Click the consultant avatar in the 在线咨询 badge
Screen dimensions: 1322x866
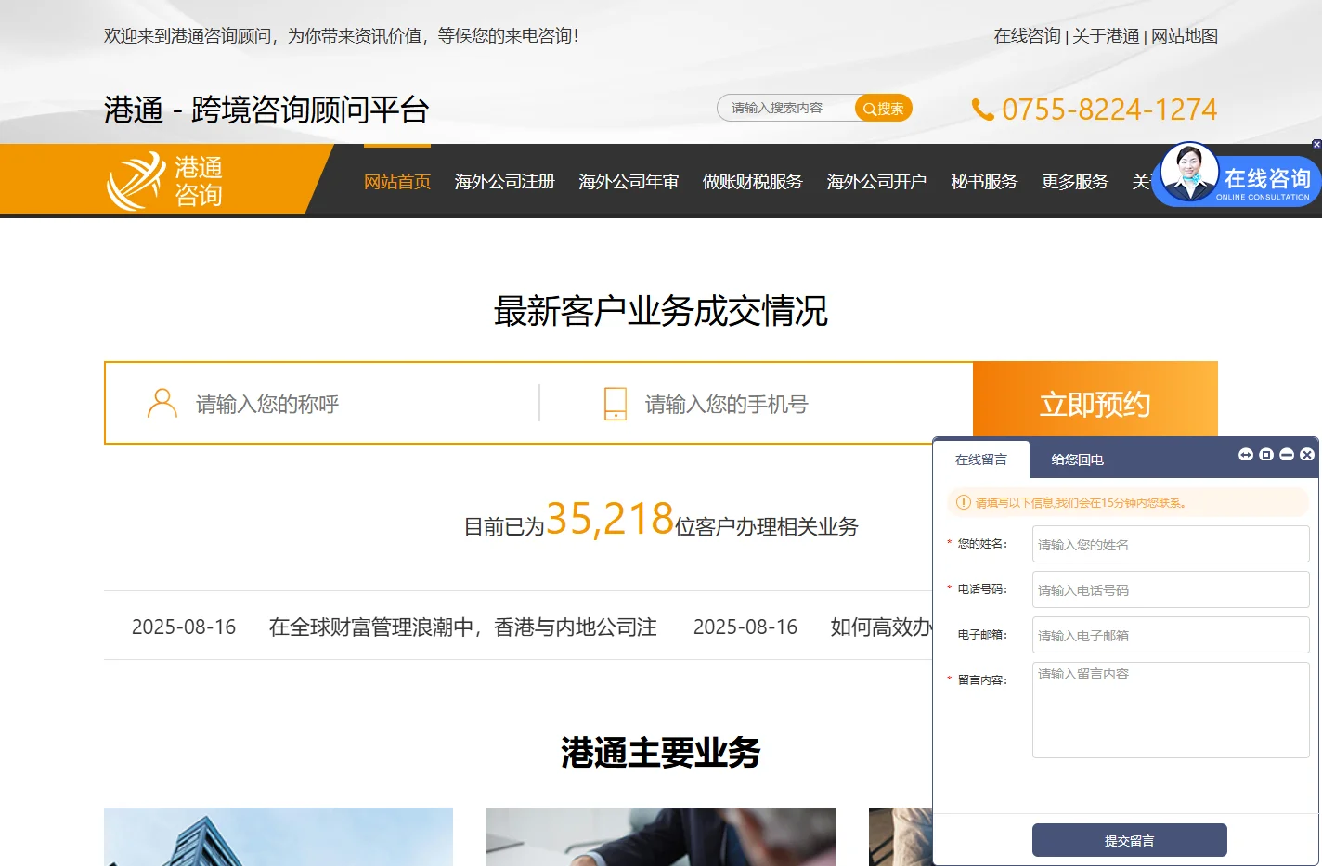(x=1189, y=173)
